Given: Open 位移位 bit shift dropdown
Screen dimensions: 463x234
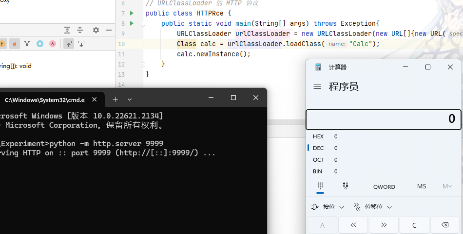Looking at the screenshot, I should [373, 207].
